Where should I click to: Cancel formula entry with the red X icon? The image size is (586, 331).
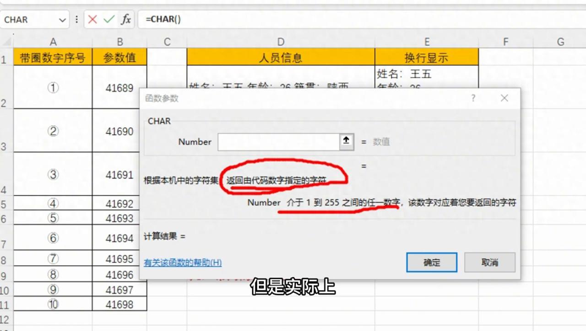coord(93,20)
